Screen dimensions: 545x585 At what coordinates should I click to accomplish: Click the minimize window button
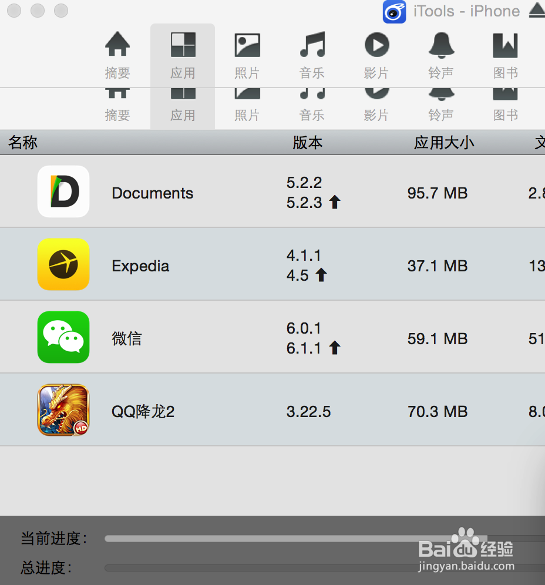click(38, 11)
